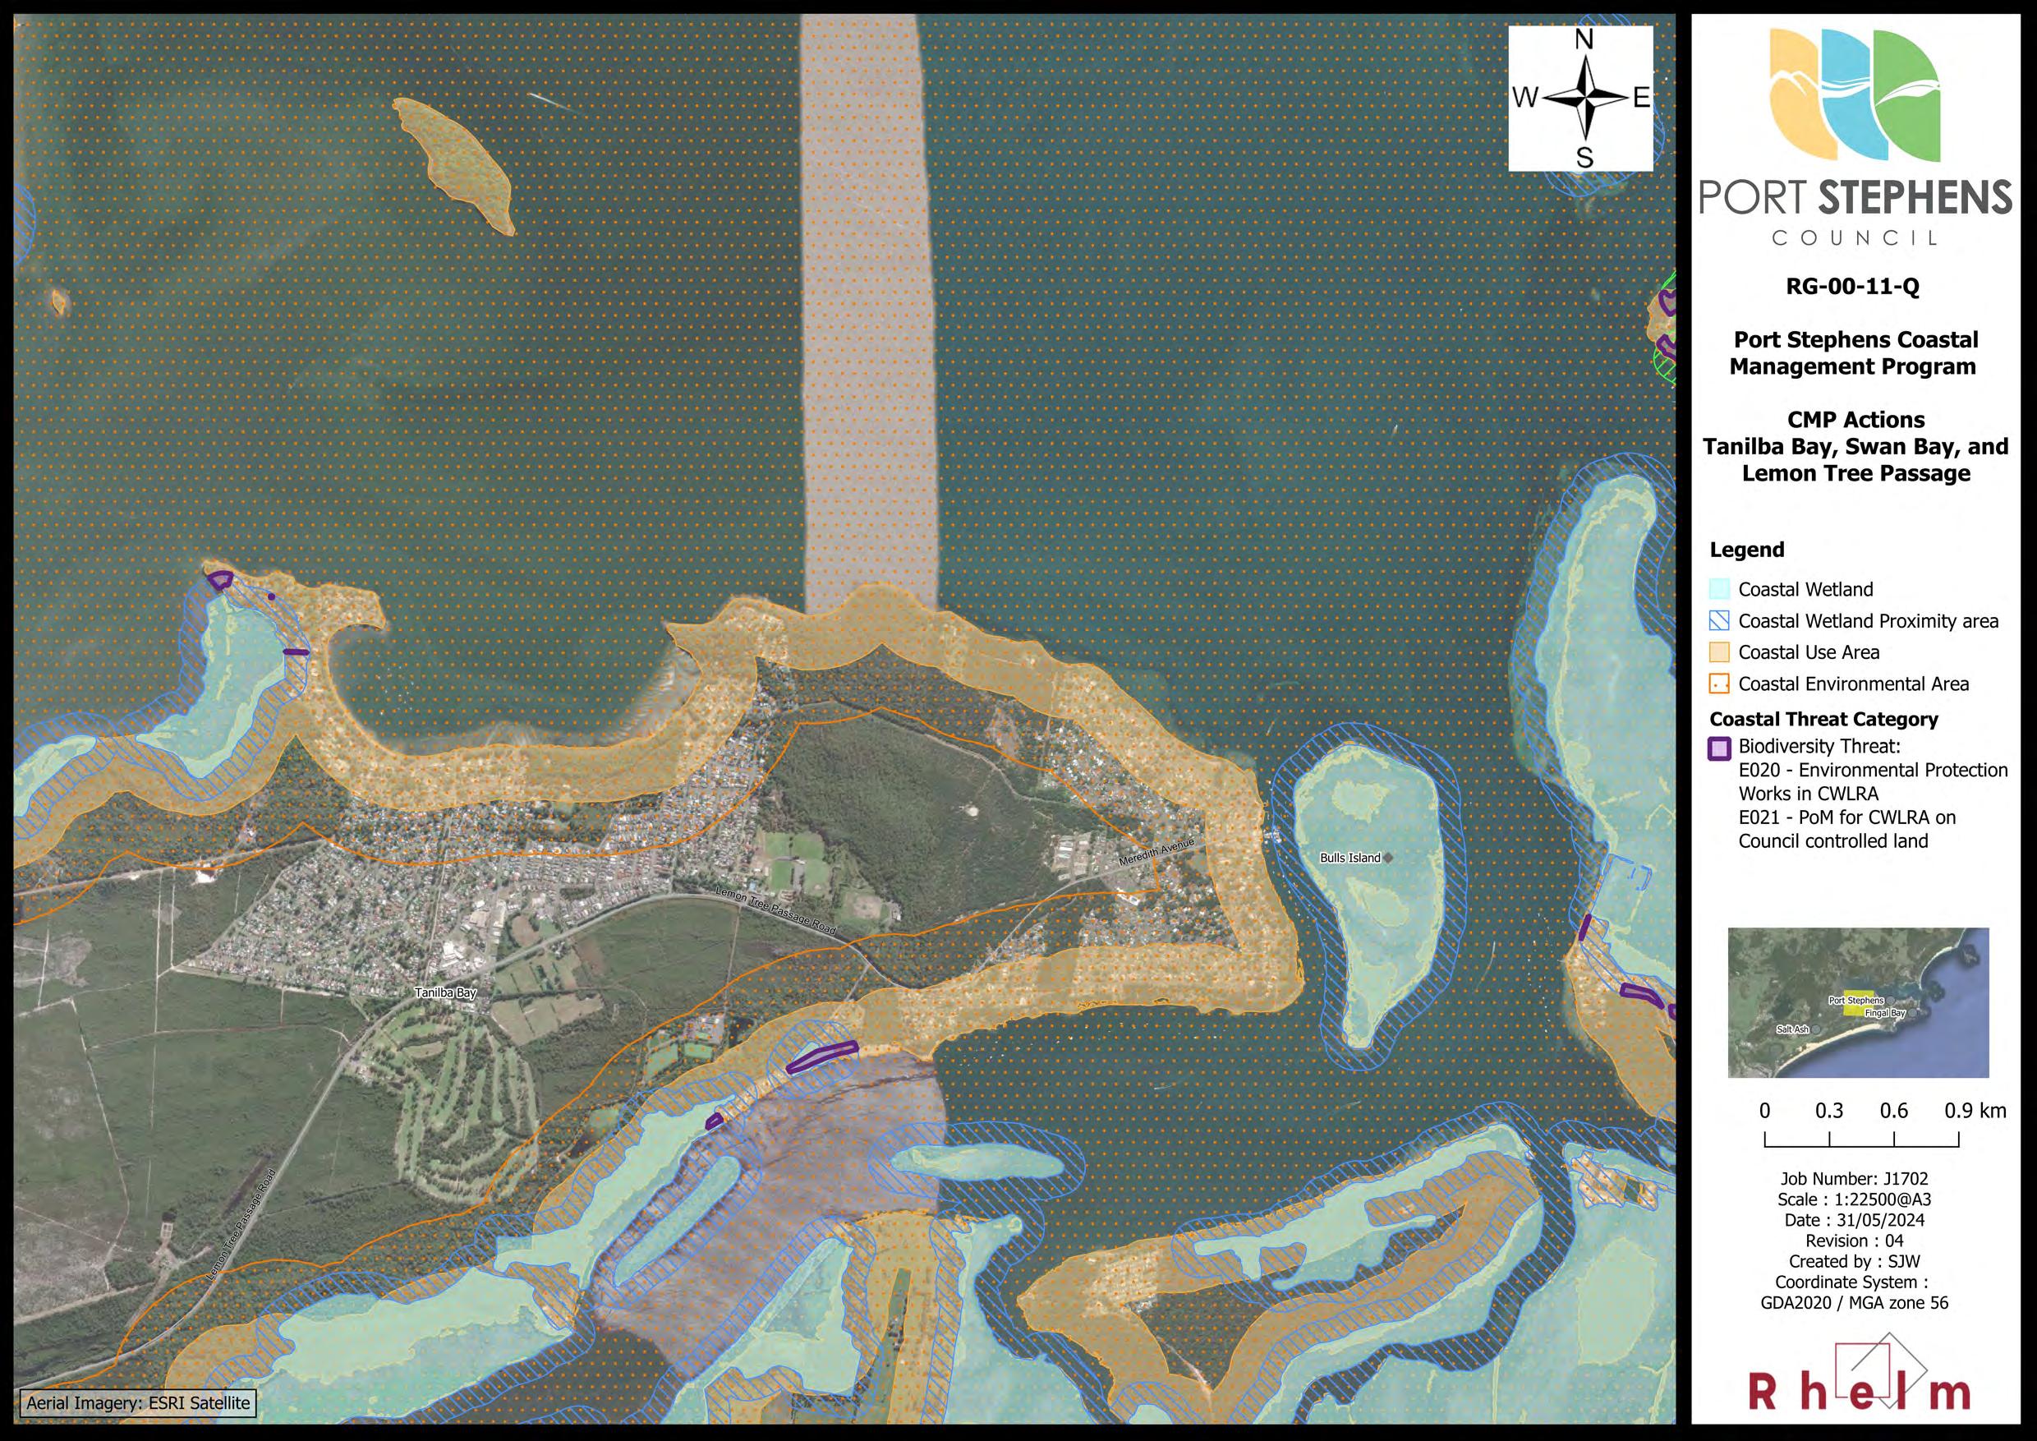
Task: Click the Coastal Threat Category heading
Action: (1823, 719)
